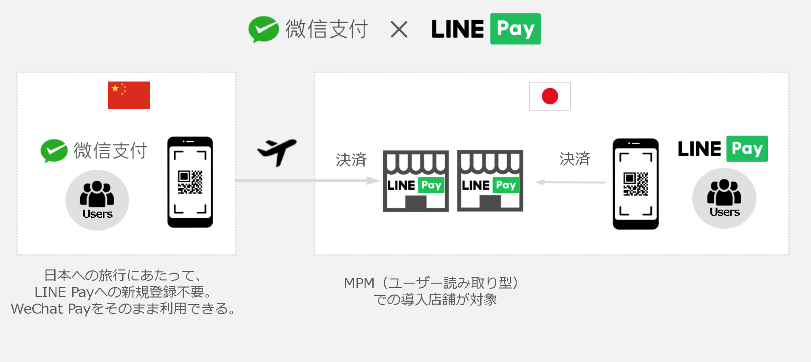Screen dimensions: 811x362
Task: Click the large LINE Pay header logo
Action: tap(486, 29)
